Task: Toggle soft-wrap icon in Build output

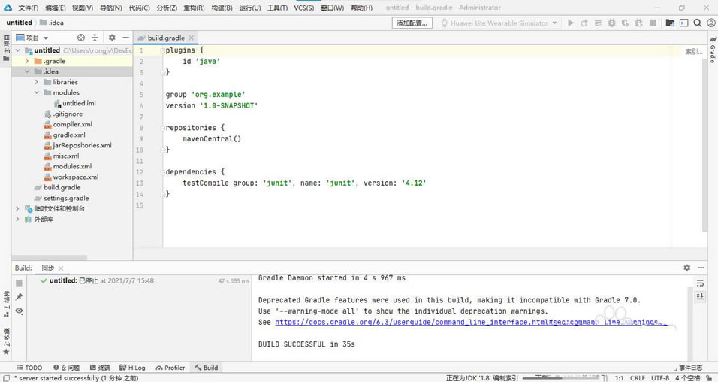Action: [700, 283]
